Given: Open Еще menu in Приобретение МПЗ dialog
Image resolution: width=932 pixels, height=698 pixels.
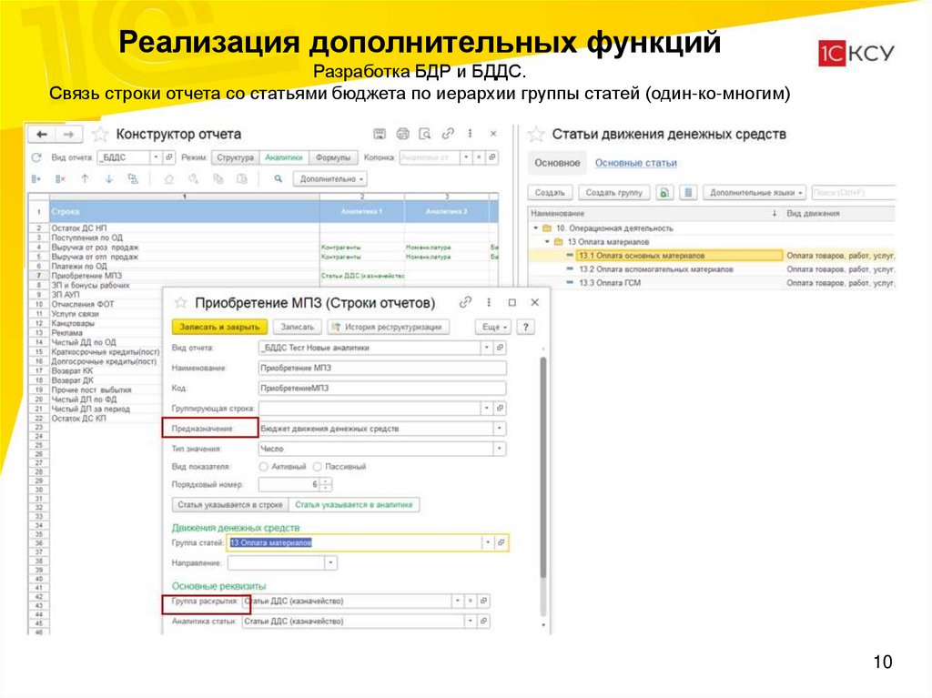Looking at the screenshot, I should 493,327.
